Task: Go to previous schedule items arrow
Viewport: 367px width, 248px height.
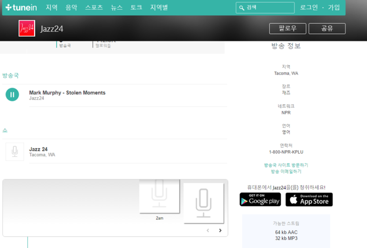Action: [208, 230]
